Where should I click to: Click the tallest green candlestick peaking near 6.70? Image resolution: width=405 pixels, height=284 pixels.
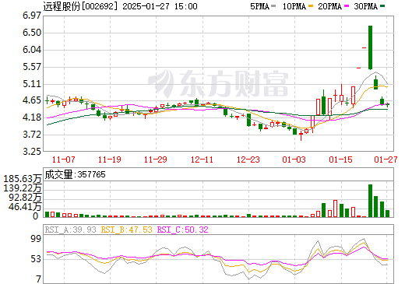[x=371, y=47]
